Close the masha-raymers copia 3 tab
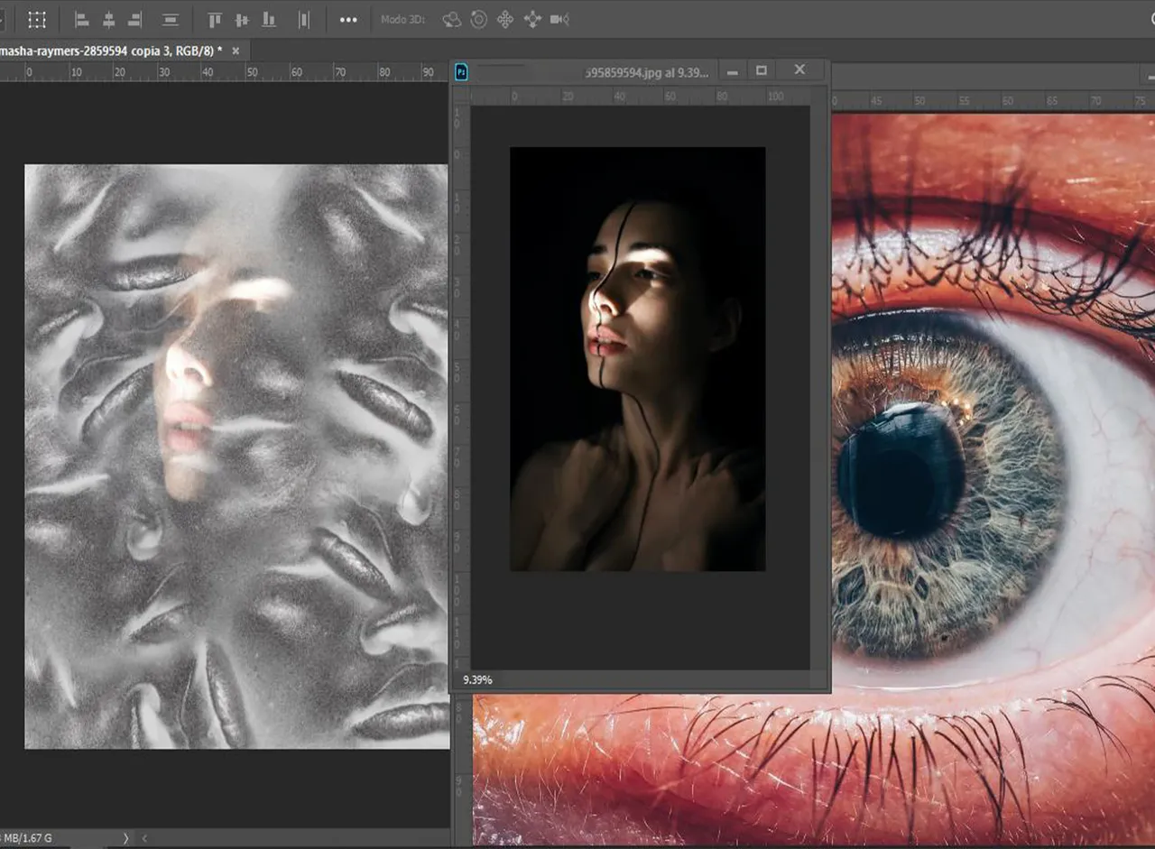The height and width of the screenshot is (849, 1155). (x=236, y=51)
